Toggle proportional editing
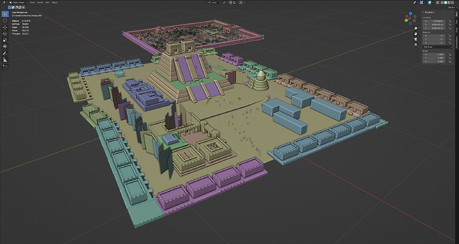Viewport: 459px width, 244px height. tap(241, 3)
